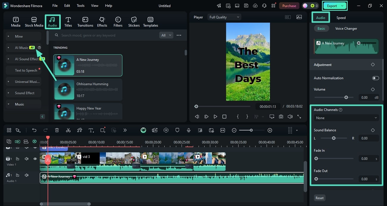Click the player progress slider
The image size is (387, 206).
tap(222, 106)
